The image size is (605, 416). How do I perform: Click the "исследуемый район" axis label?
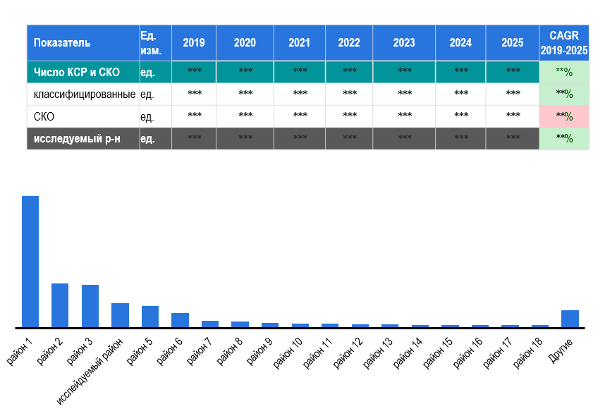(90, 372)
